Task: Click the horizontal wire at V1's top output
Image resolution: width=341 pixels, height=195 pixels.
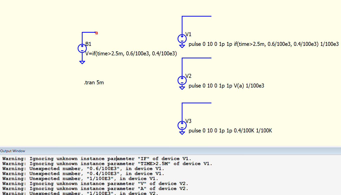Action: click(197, 16)
